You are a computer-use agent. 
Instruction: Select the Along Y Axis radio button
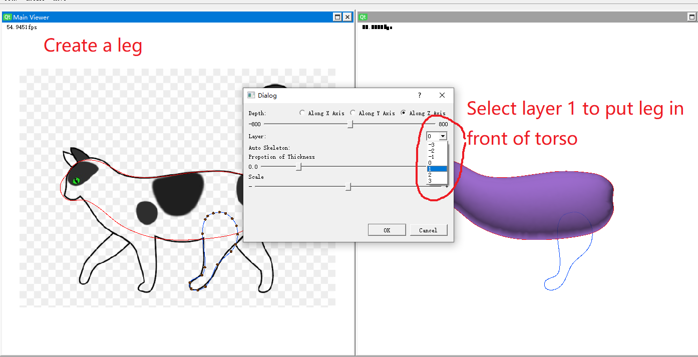click(x=353, y=113)
